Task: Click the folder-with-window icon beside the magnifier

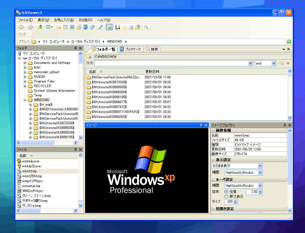Action: (138, 27)
